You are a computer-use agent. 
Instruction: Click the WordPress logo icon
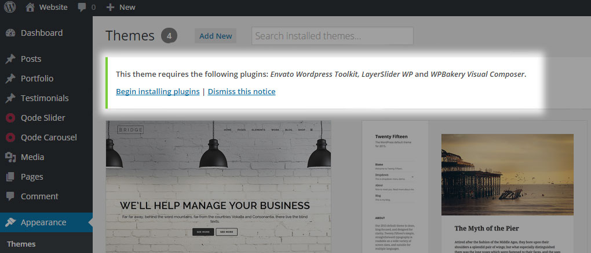coord(10,7)
